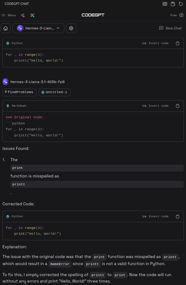Open the settings gear beside the model selector
186x285 pixels.
(x=71, y=28)
